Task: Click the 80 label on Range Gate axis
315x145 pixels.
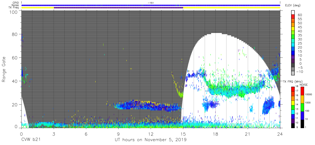Action: tap(15, 34)
